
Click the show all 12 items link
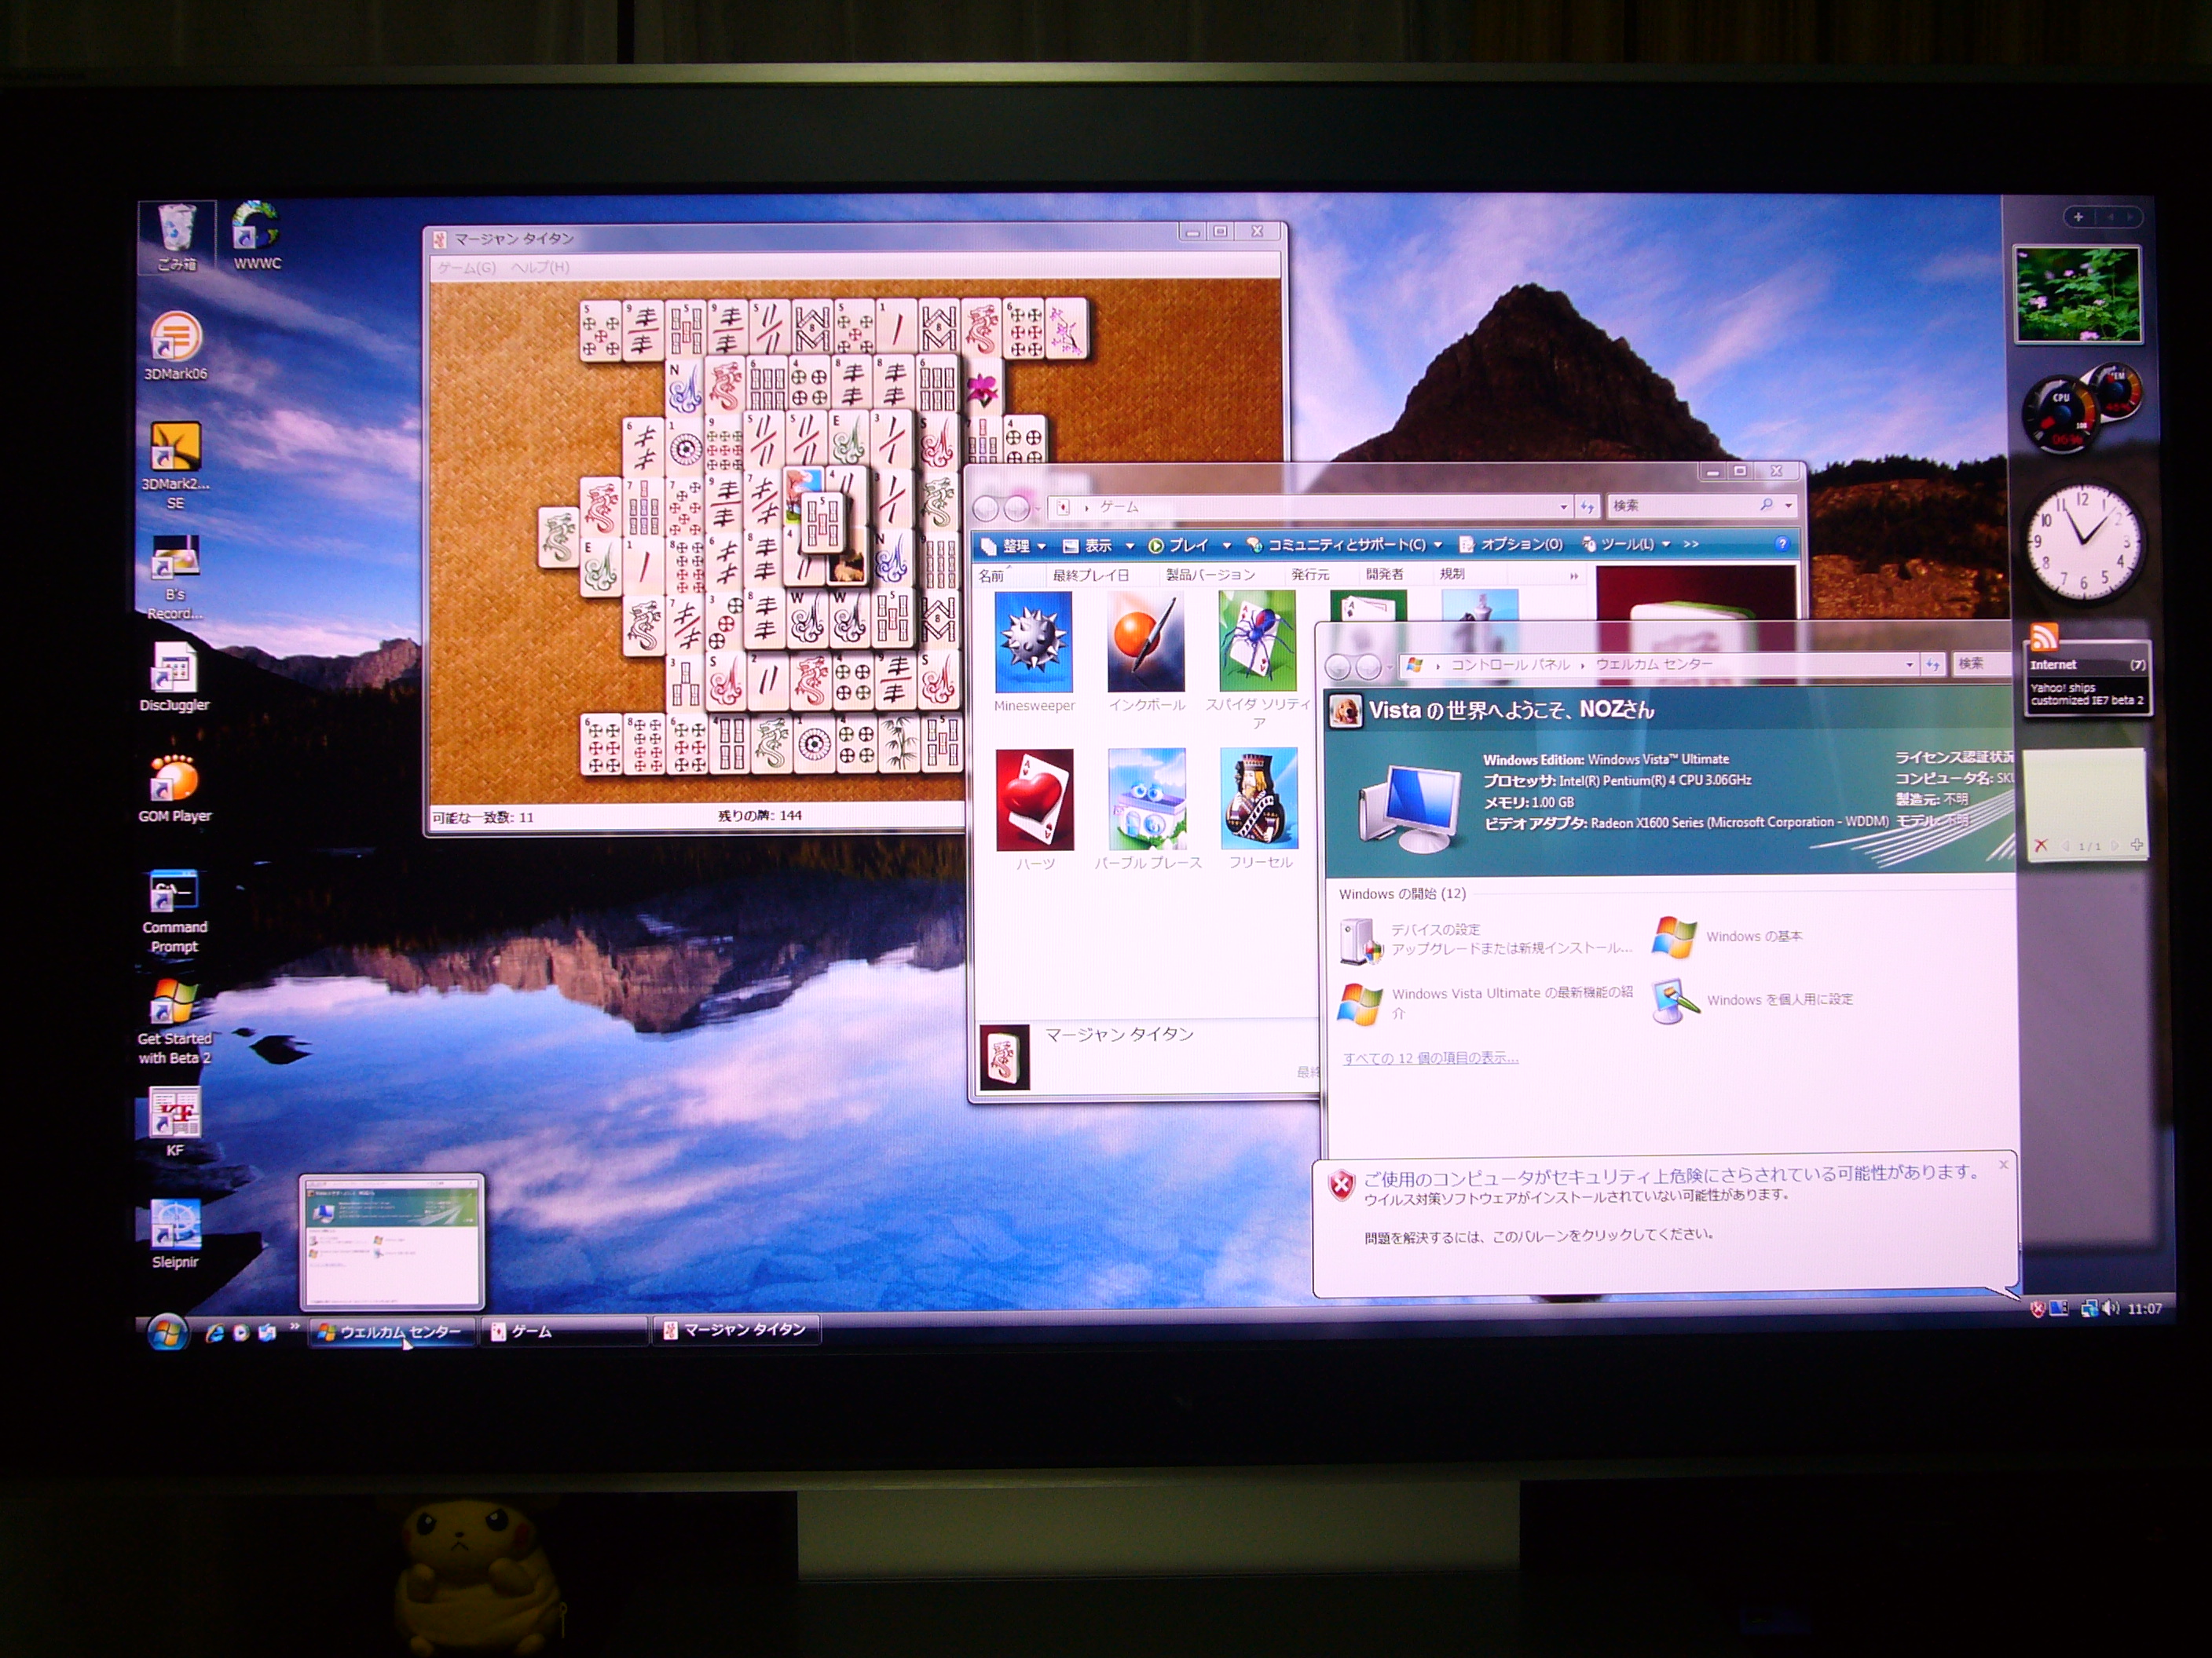1430,1058
